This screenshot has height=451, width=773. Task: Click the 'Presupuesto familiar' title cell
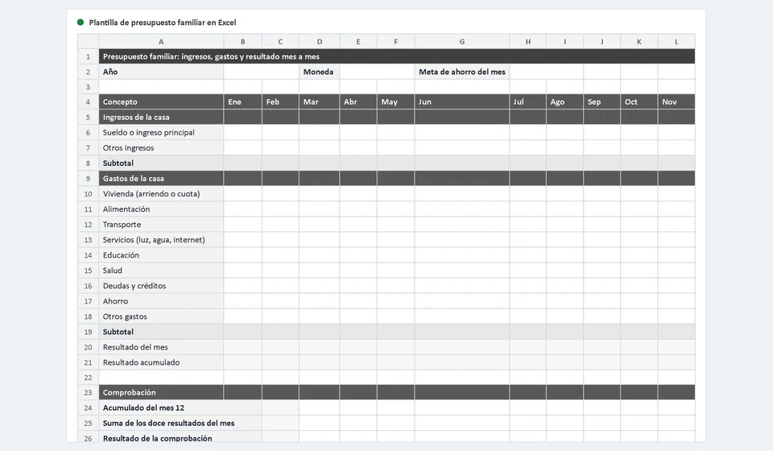click(x=397, y=56)
